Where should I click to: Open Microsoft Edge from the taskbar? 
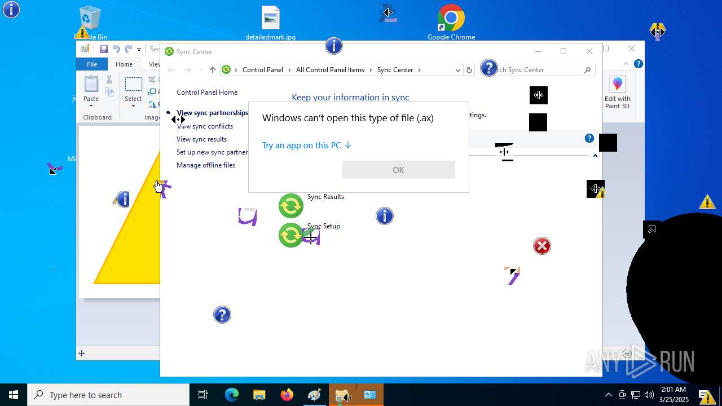click(232, 395)
